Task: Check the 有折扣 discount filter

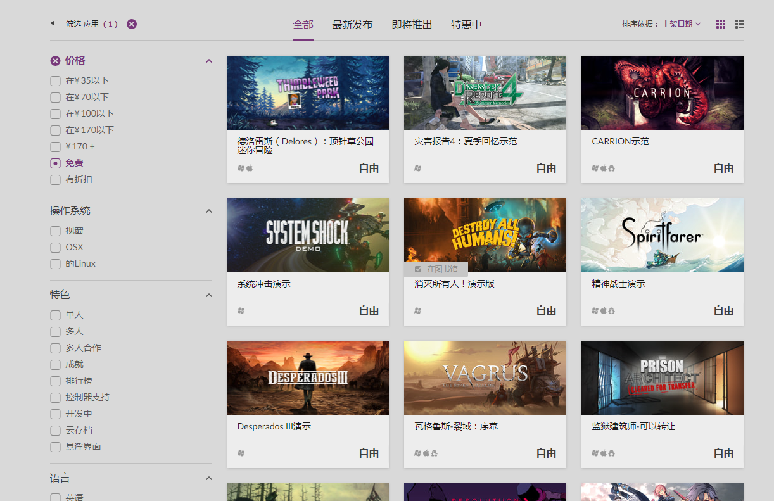Action: pyautogui.click(x=55, y=179)
